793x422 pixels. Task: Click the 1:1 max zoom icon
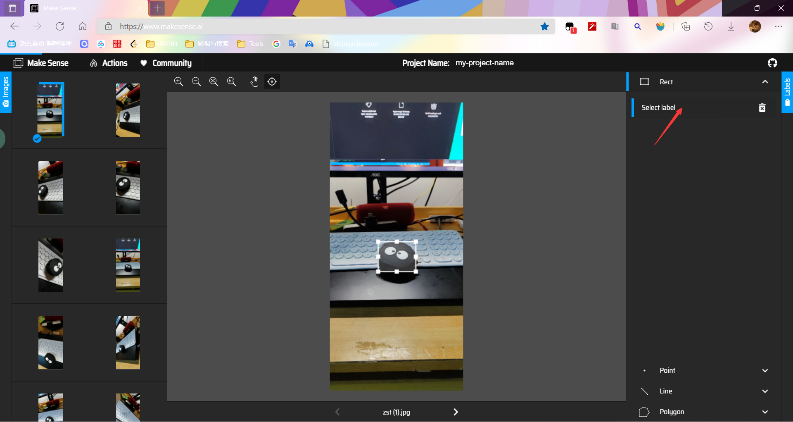point(231,82)
